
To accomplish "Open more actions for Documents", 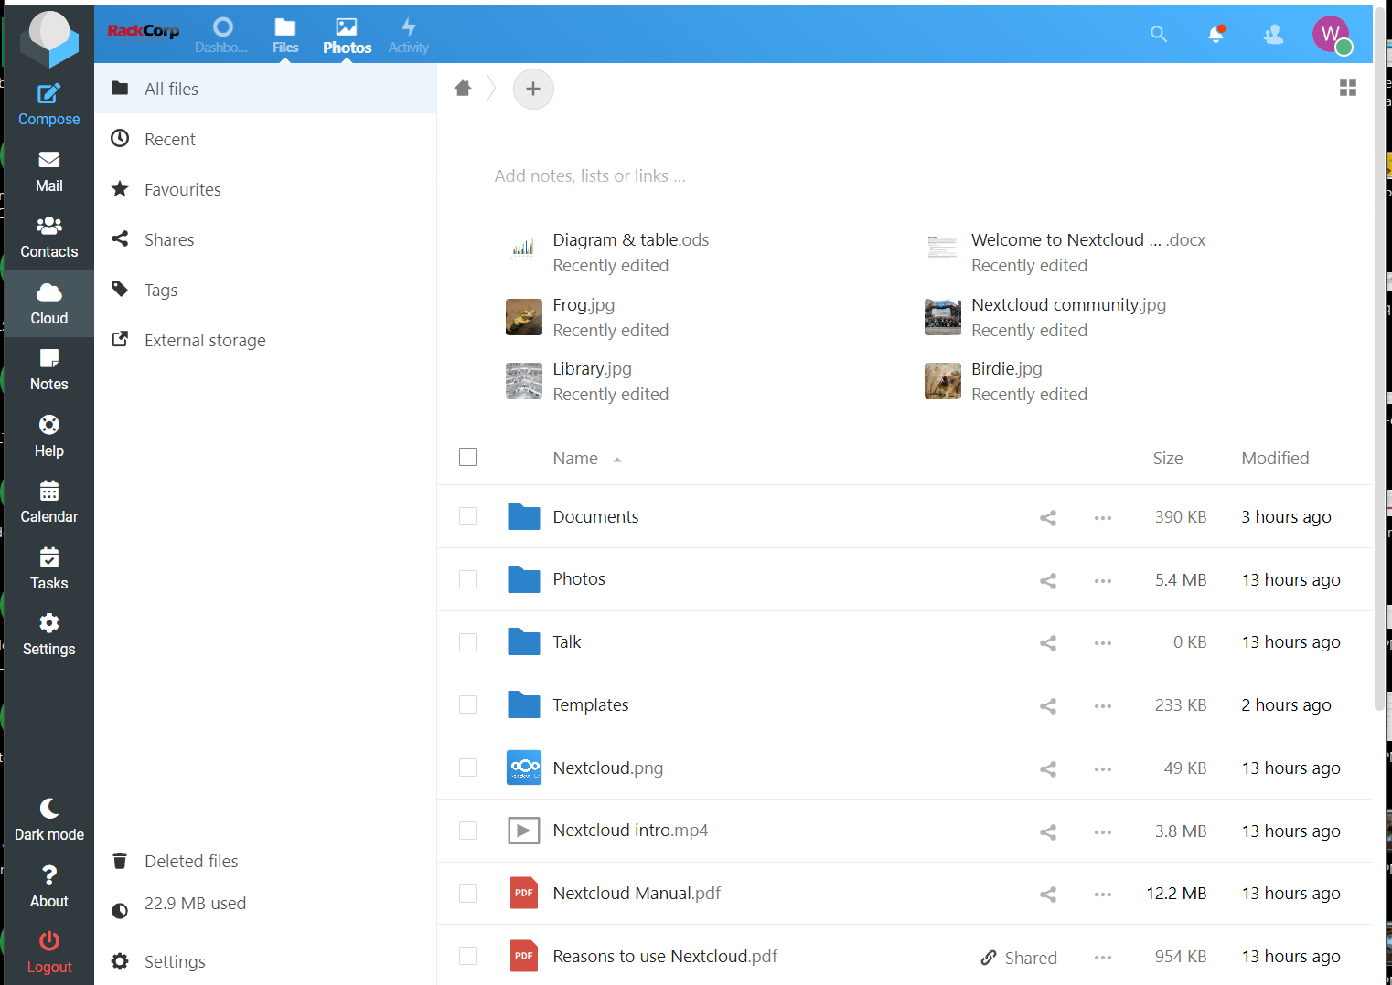I will coord(1103,518).
